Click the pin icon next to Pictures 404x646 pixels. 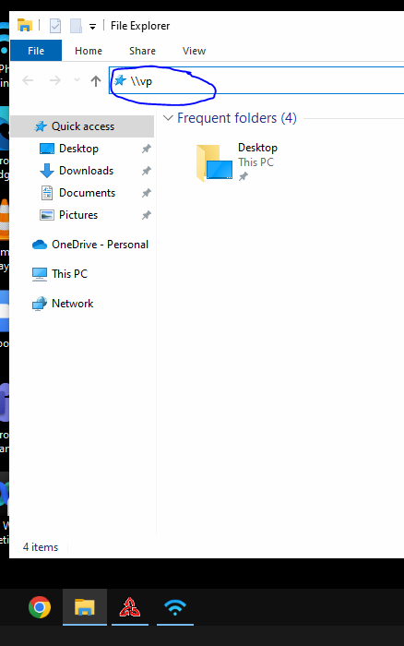click(147, 215)
